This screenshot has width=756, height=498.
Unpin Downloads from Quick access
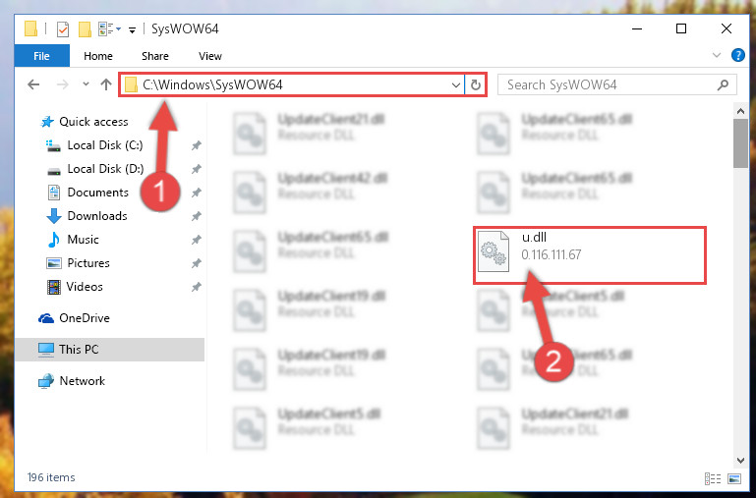pos(196,216)
